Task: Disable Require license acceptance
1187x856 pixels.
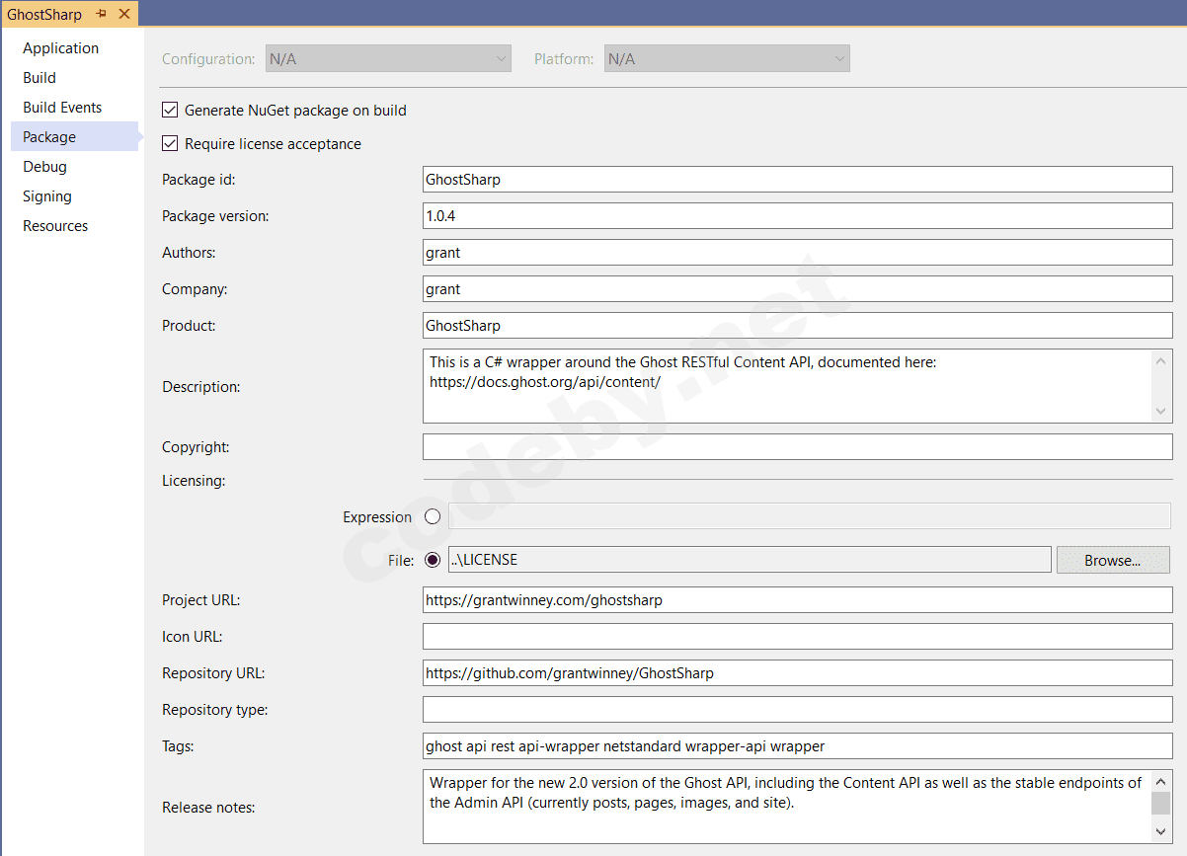Action: [169, 143]
